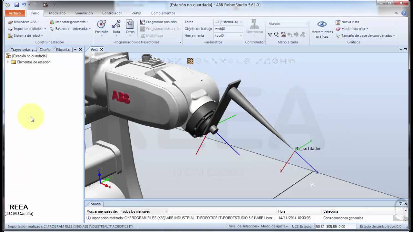Expand the Elementos de estación folder
413x232 pixels.
click(x=8, y=62)
